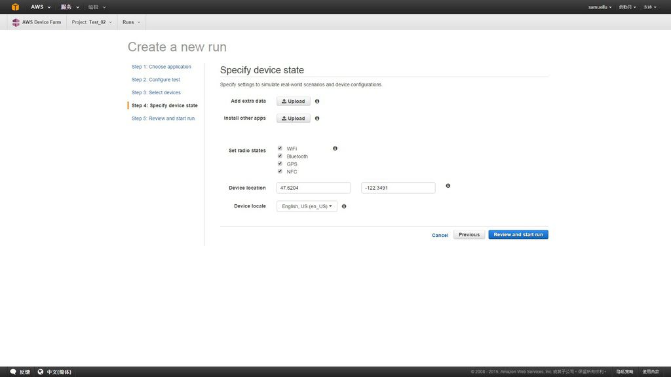
Task: Click feedback speech bubble icon in footer
Action: (x=13, y=372)
